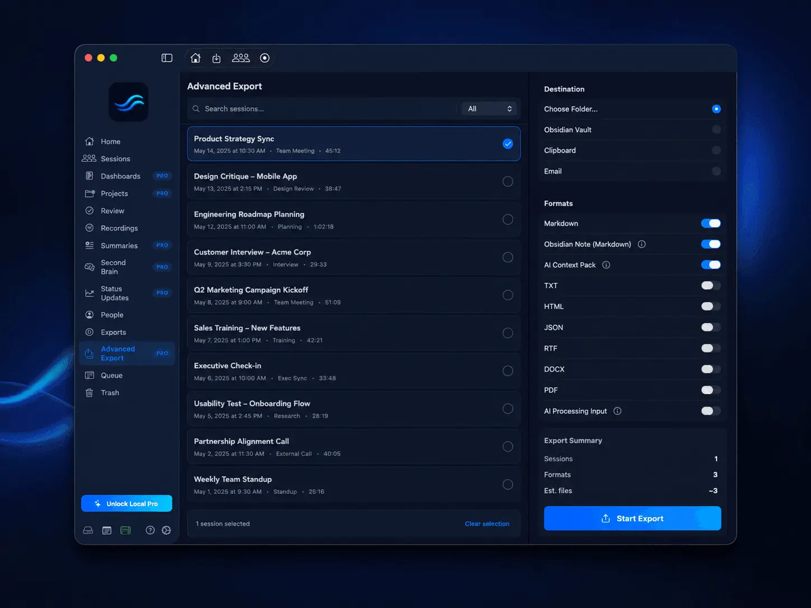Screen dimensions: 811x608
Task: Open settings via the gear icon
Action: pyautogui.click(x=166, y=530)
